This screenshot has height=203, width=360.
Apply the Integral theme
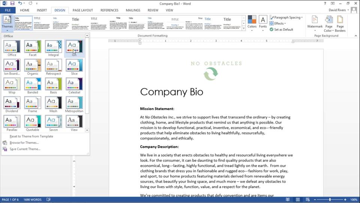[53, 48]
